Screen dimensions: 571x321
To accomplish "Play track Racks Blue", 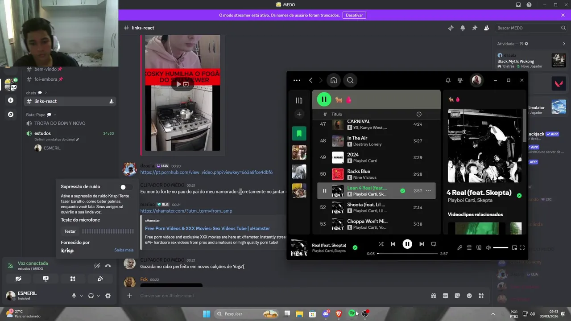I will click(x=376, y=174).
